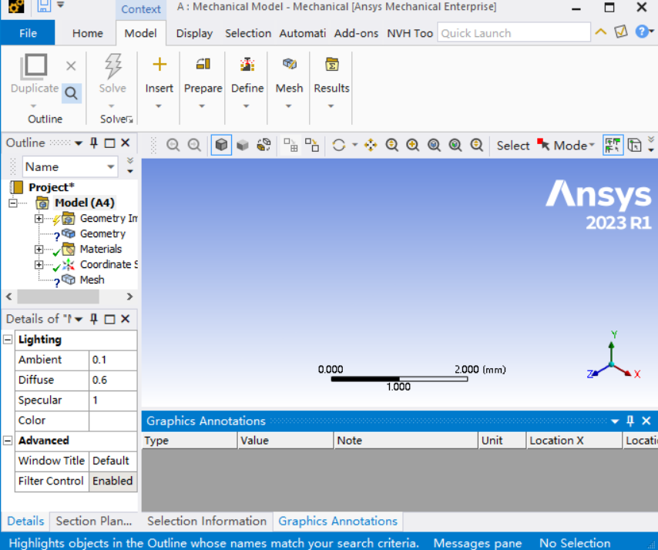Open the Selection Information tab

[x=207, y=521]
